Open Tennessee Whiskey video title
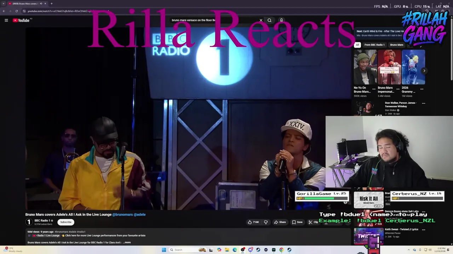 401,104
